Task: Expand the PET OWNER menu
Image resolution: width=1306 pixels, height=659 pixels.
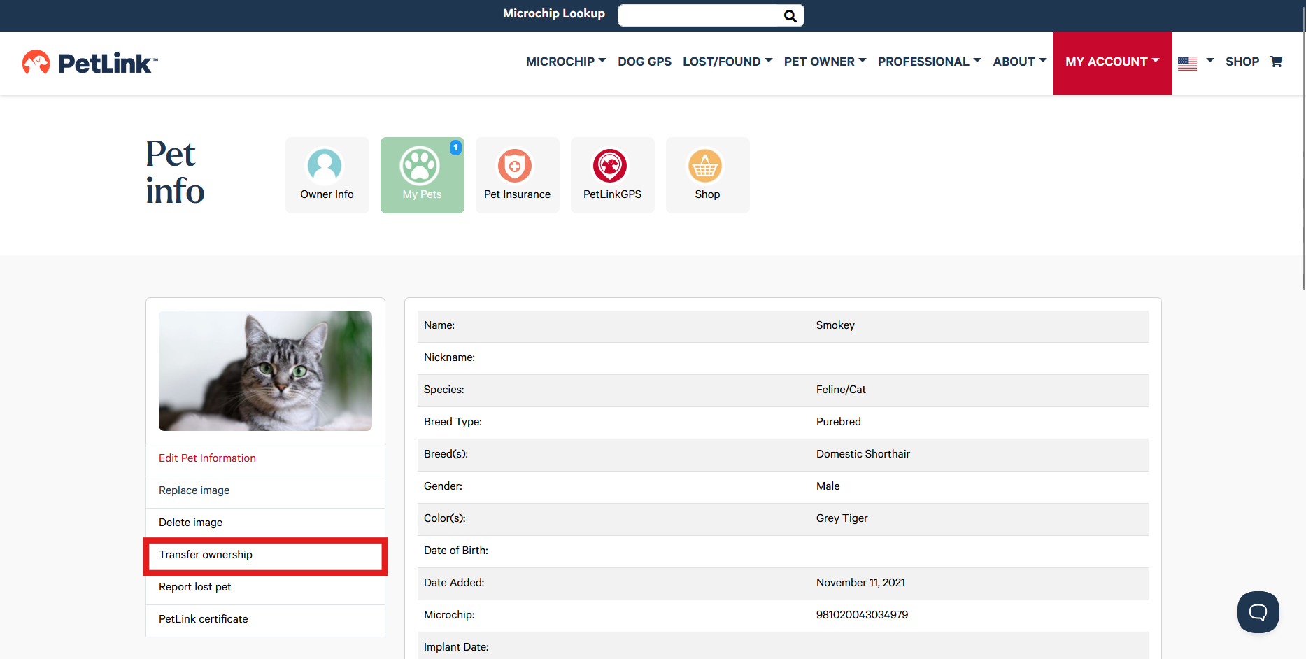Action: click(x=825, y=62)
